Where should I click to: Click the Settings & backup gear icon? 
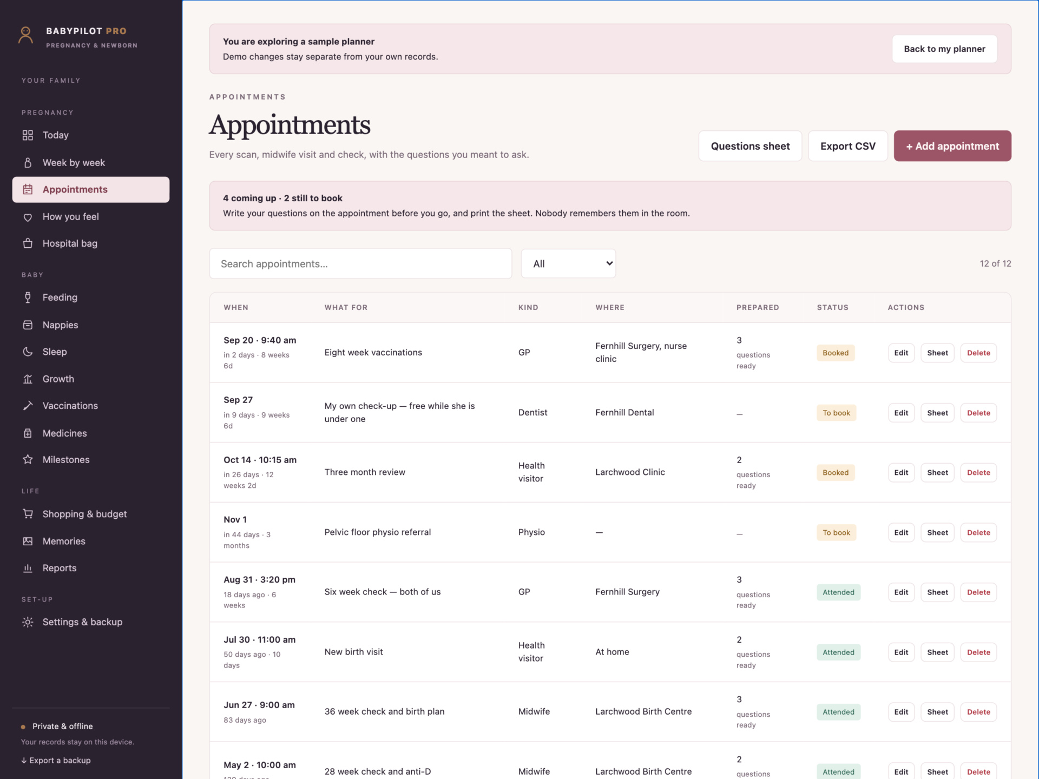click(28, 622)
